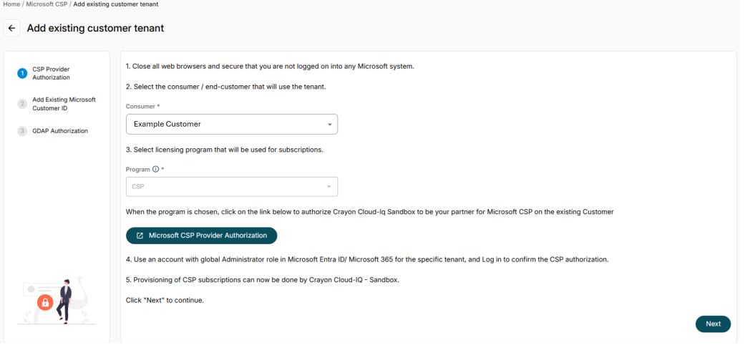Open Microsoft CSP breadcrumb link

click(47, 4)
